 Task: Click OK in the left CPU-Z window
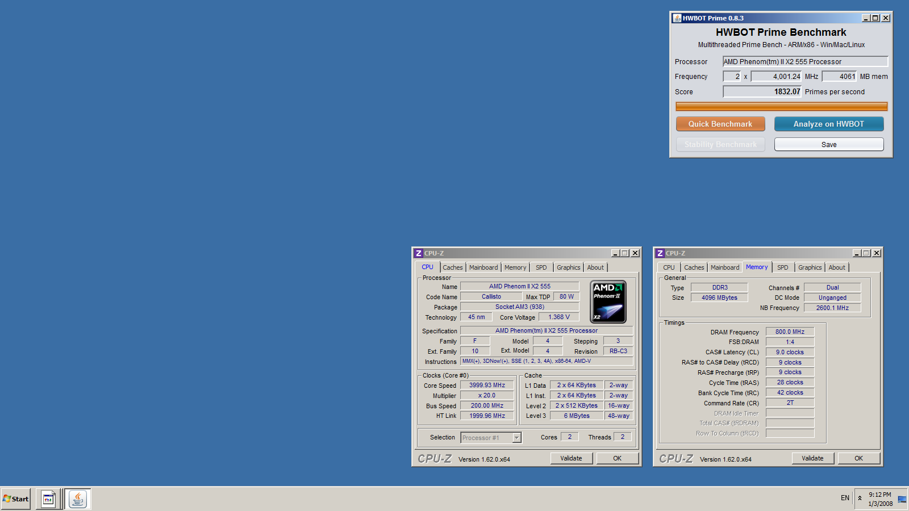(618, 458)
